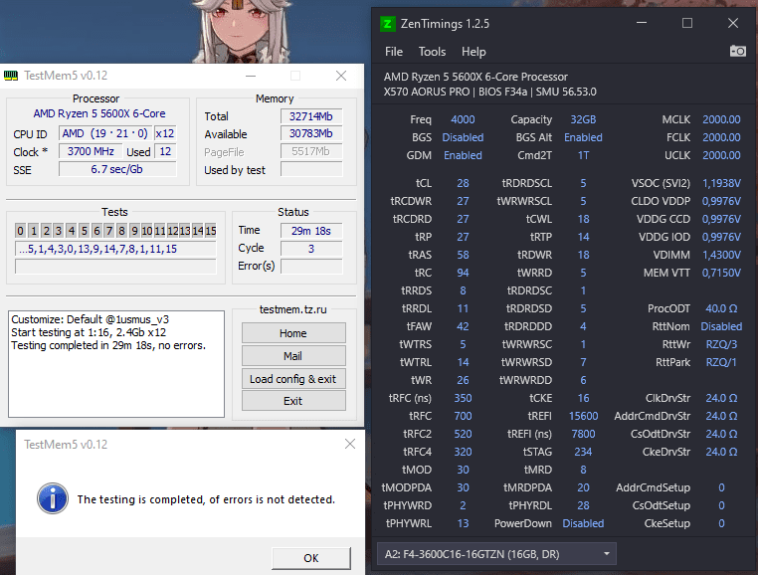Click the RttPark value RZQ/1
Image resolution: width=758 pixels, height=575 pixels.
point(721,362)
